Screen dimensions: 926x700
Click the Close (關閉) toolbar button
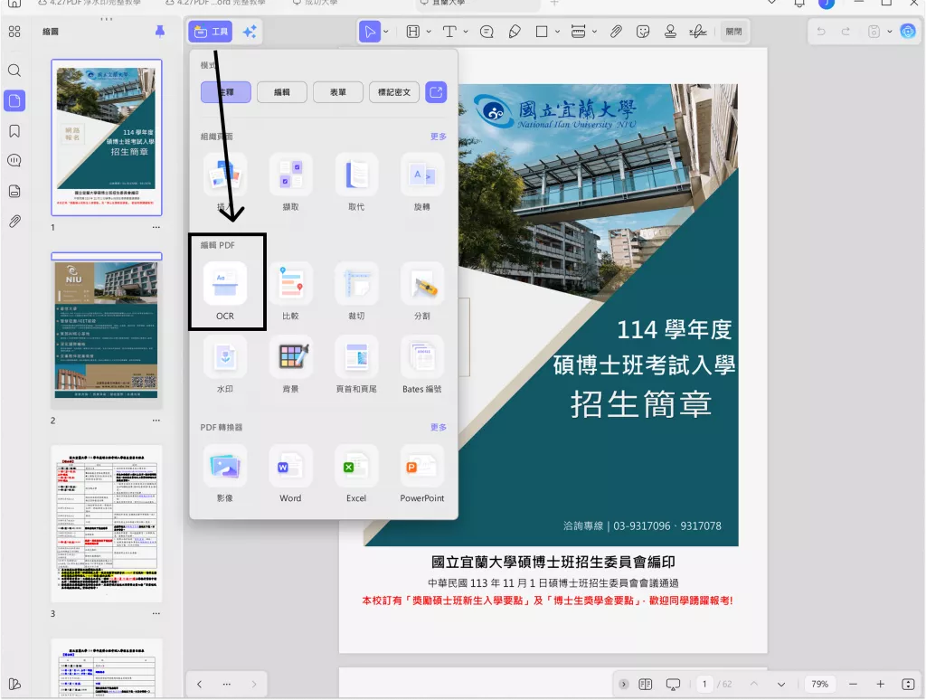pyautogui.click(x=733, y=32)
